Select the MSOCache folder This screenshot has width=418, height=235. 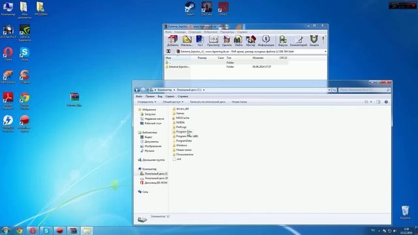pyautogui.click(x=181, y=117)
